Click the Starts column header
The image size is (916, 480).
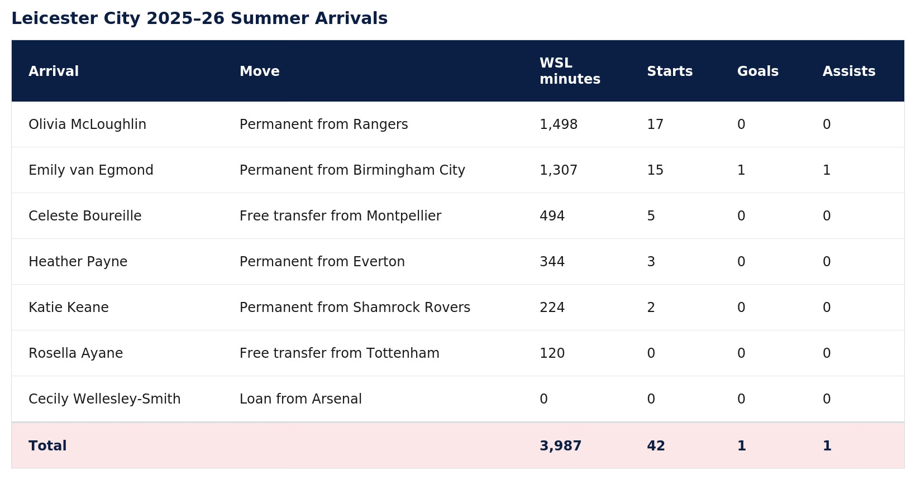pyautogui.click(x=670, y=71)
